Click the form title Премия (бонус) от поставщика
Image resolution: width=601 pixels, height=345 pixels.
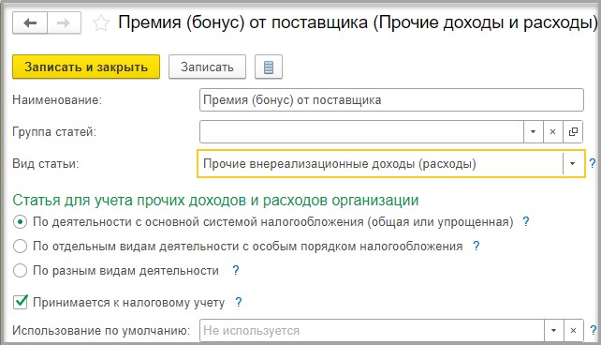(x=358, y=22)
